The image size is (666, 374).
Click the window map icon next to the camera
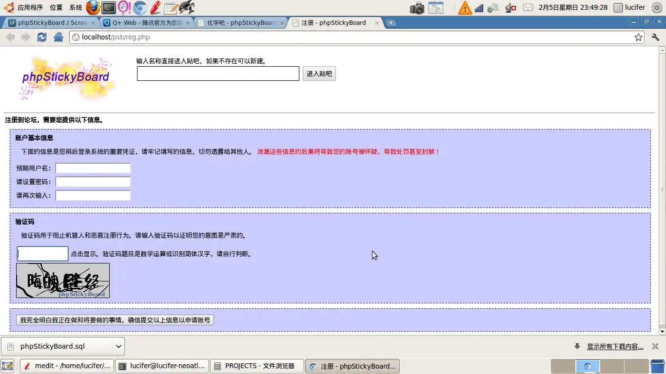pyautogui.click(x=436, y=8)
